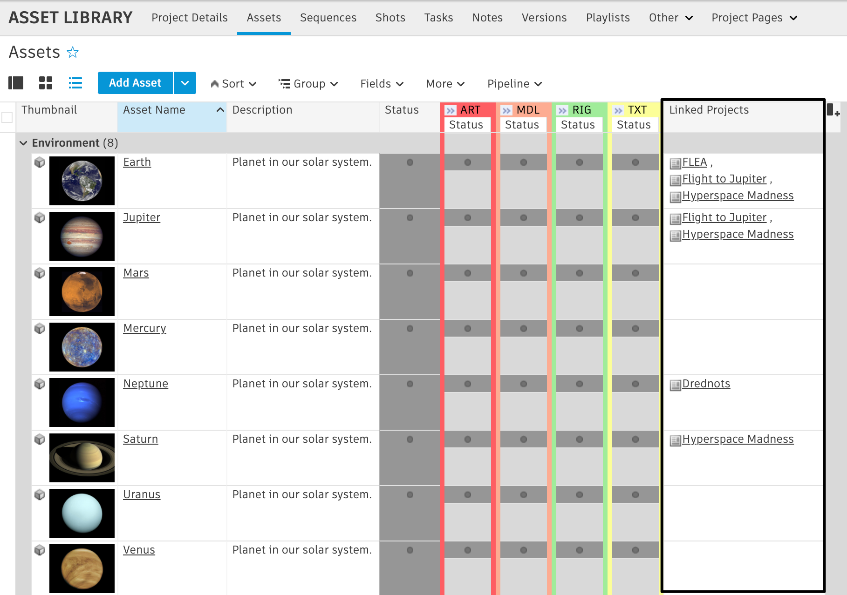Open Saturn's Hyperspace Madness project link
This screenshot has width=847, height=595.
tap(738, 439)
